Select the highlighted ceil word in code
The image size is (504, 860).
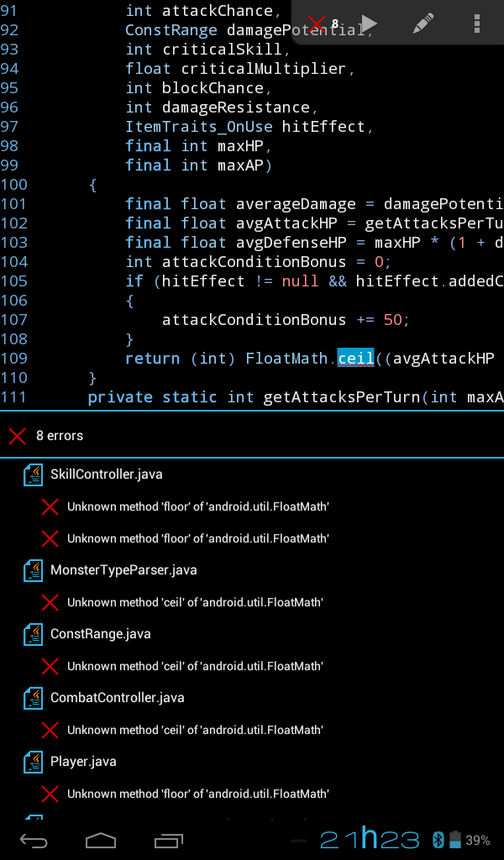[355, 358]
